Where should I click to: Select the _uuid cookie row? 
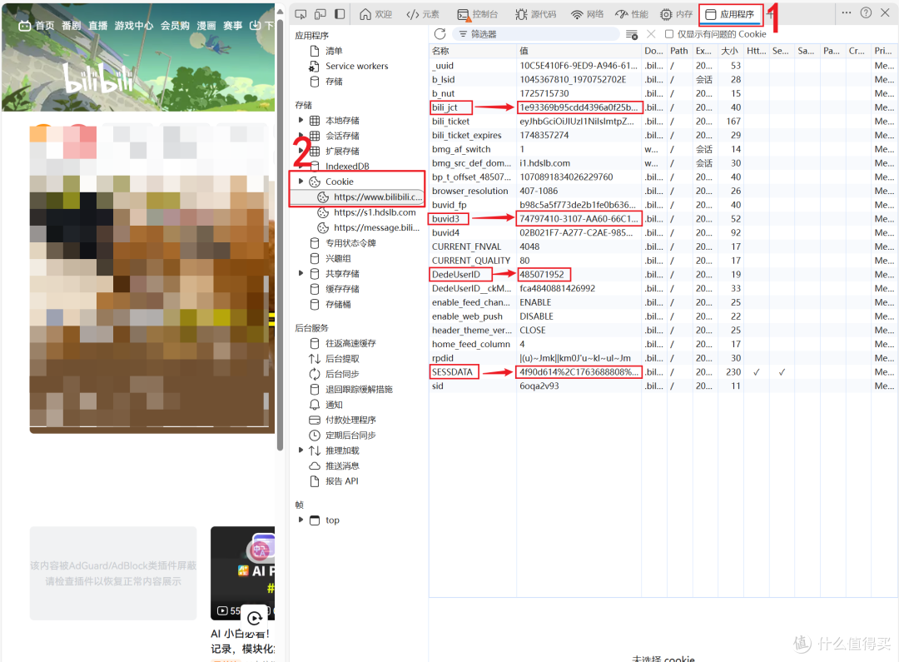coord(663,66)
